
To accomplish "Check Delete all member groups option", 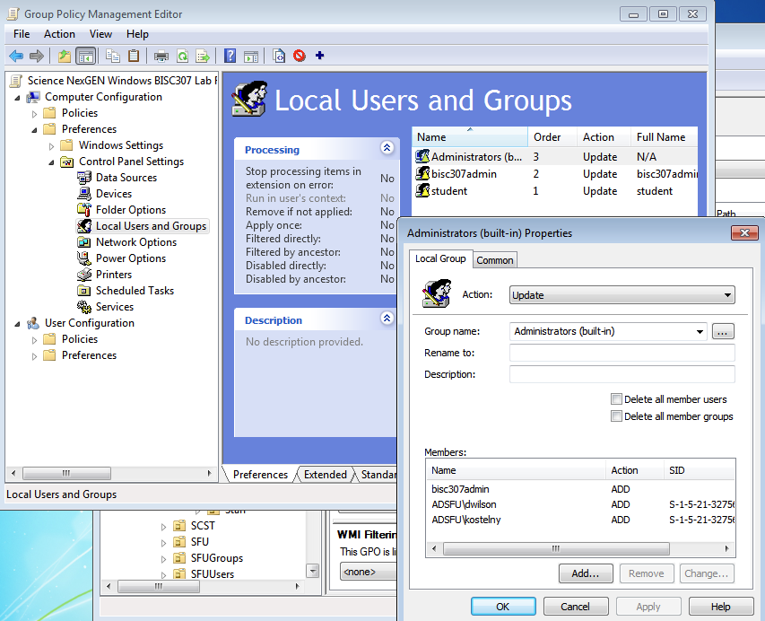I will point(617,416).
